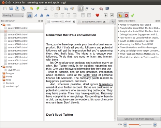Open Find and Replace magnifier icon

click(66, 9)
